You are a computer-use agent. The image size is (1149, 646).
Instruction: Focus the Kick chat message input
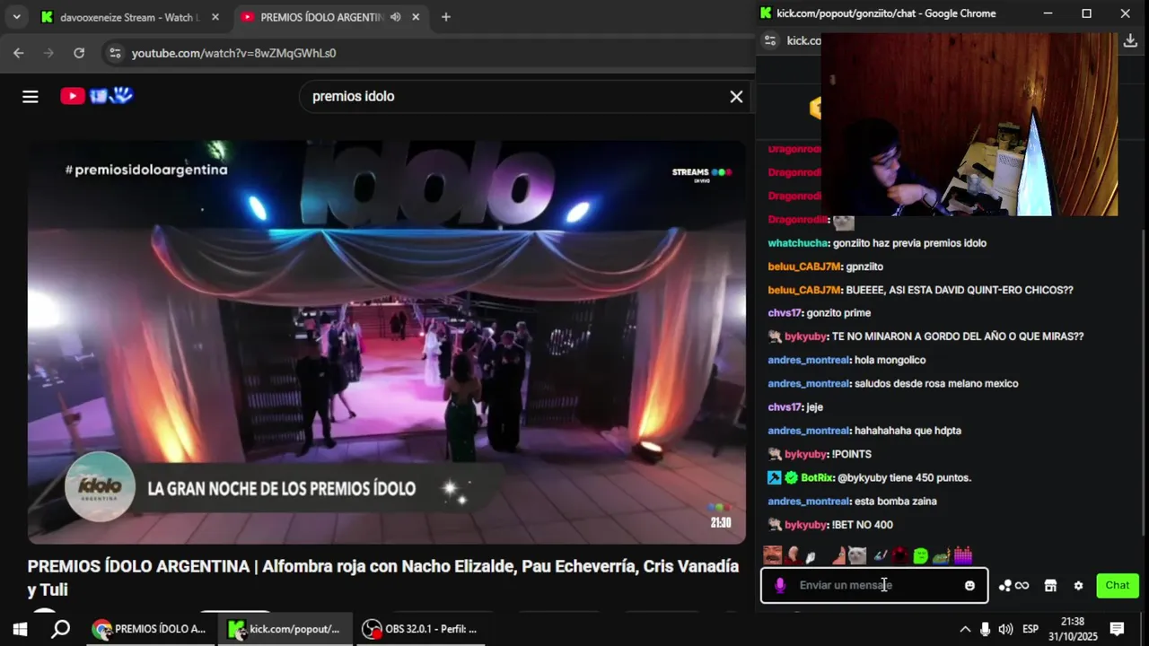tap(875, 585)
